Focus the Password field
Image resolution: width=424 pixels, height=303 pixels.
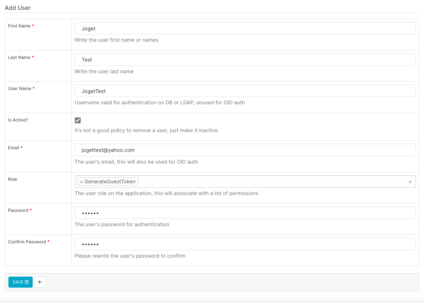pos(245,213)
